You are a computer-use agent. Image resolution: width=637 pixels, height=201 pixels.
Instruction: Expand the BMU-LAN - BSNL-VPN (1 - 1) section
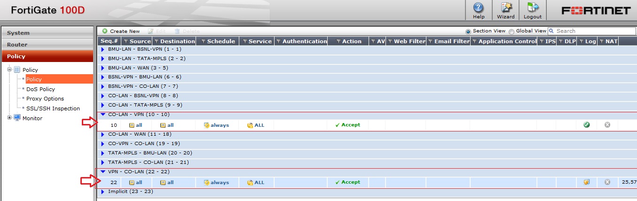click(x=102, y=49)
